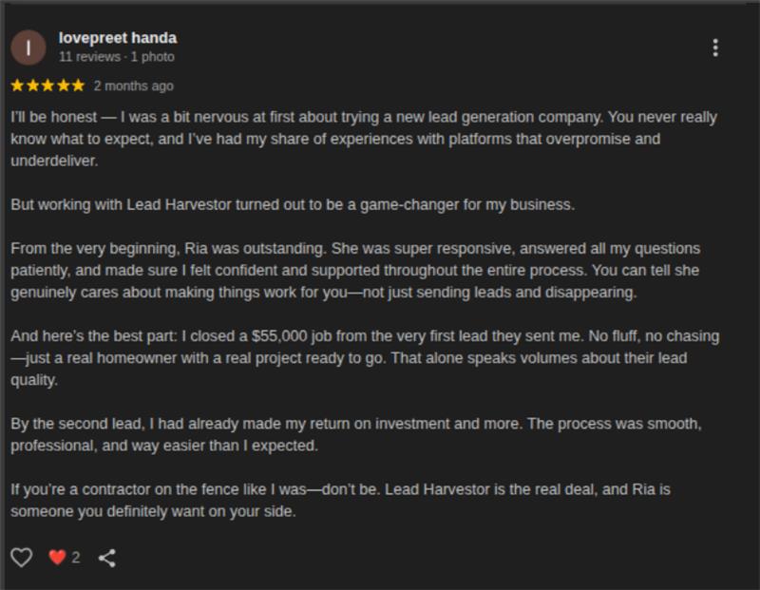View the reviewer's 11 reviews and 1 photo

pos(116,57)
